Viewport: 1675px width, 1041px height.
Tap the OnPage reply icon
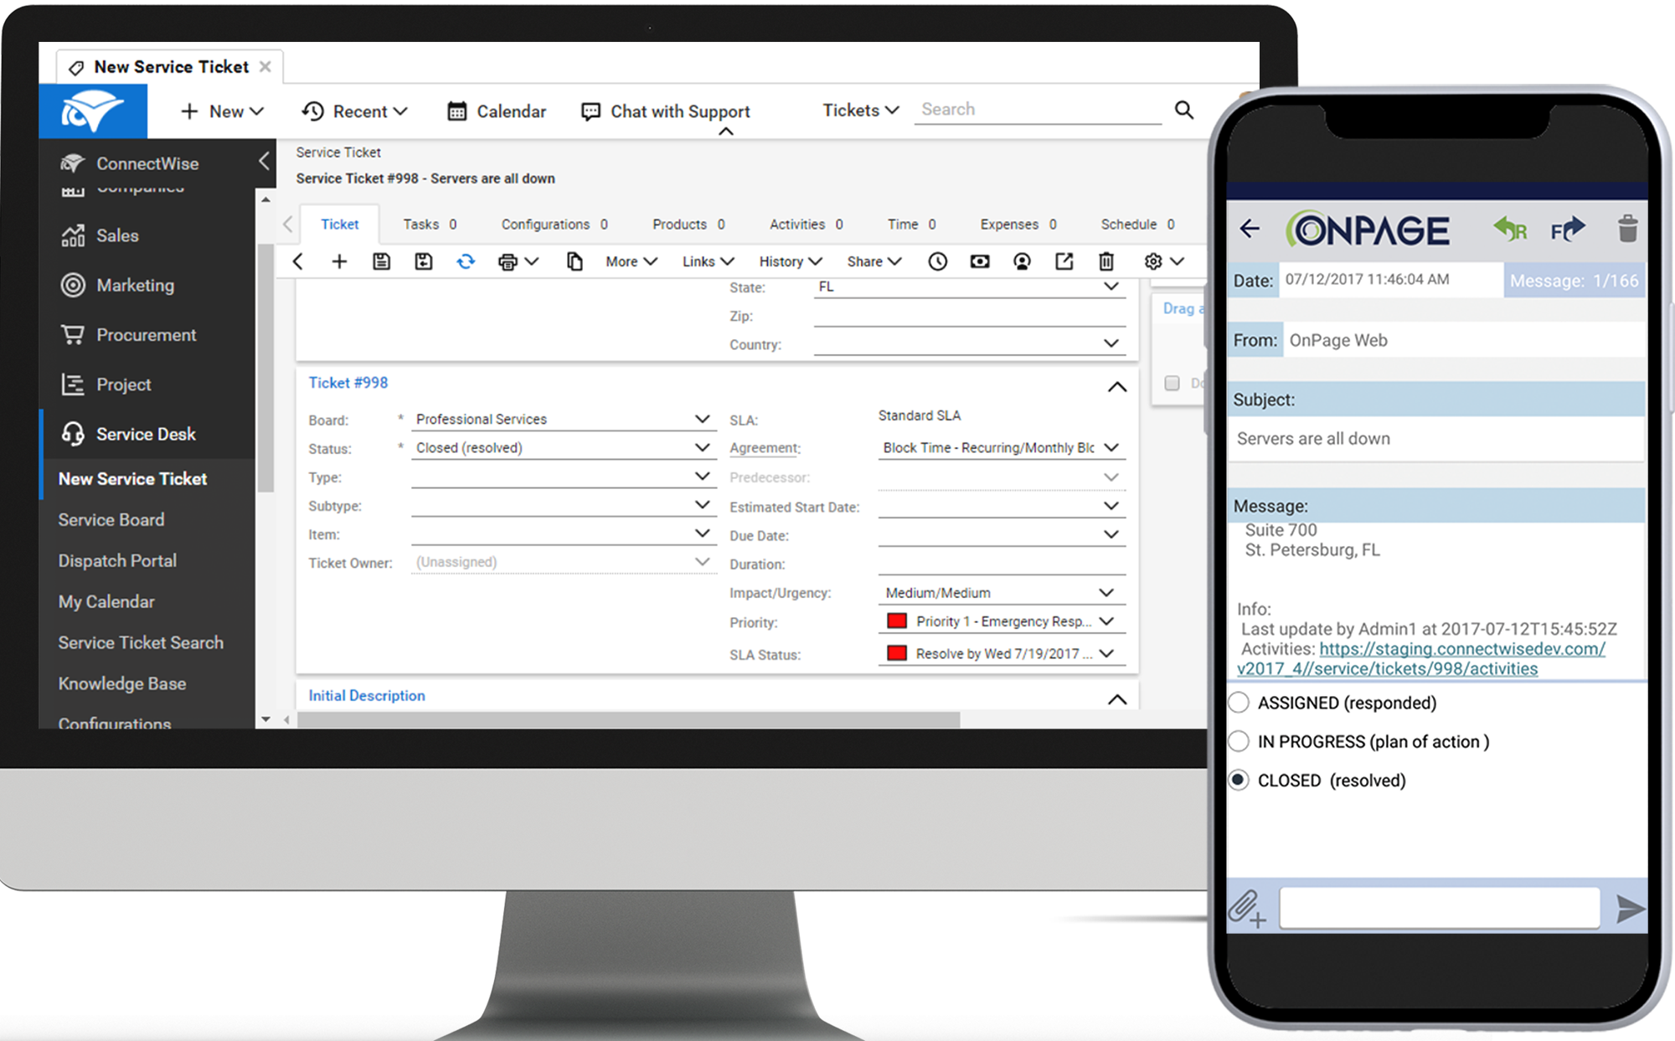[1510, 229]
